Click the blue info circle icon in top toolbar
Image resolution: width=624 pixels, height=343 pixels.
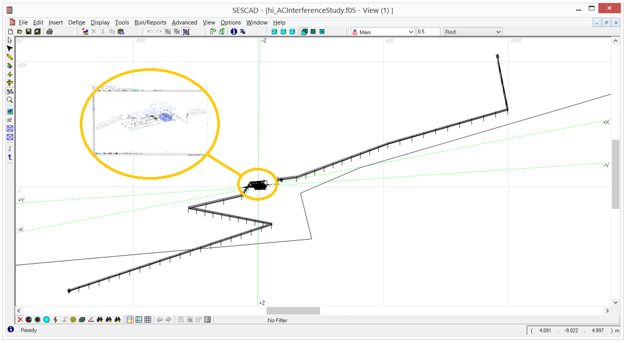pos(234,32)
